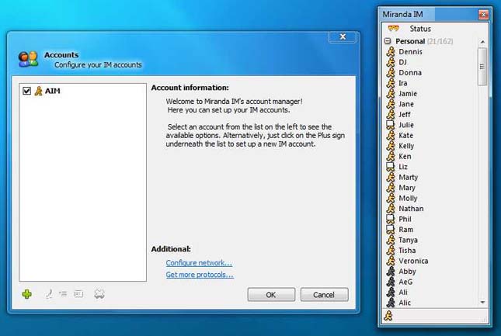Select contact DJ
The image size is (501, 336).
click(x=402, y=62)
